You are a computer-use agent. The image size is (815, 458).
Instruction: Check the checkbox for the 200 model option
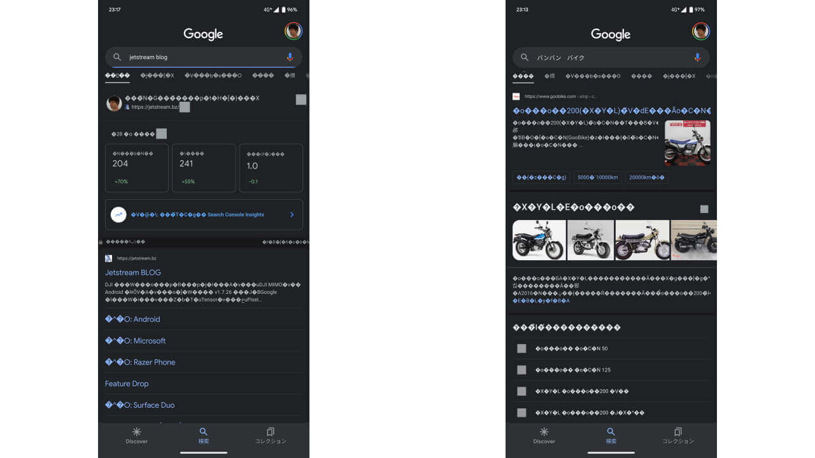(x=521, y=392)
